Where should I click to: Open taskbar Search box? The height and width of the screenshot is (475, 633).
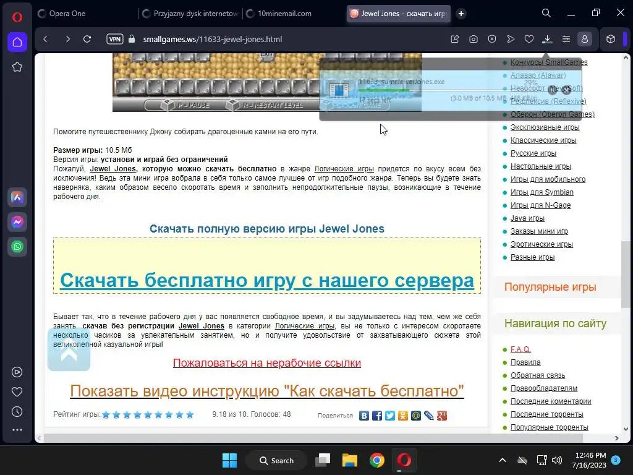coord(276,460)
